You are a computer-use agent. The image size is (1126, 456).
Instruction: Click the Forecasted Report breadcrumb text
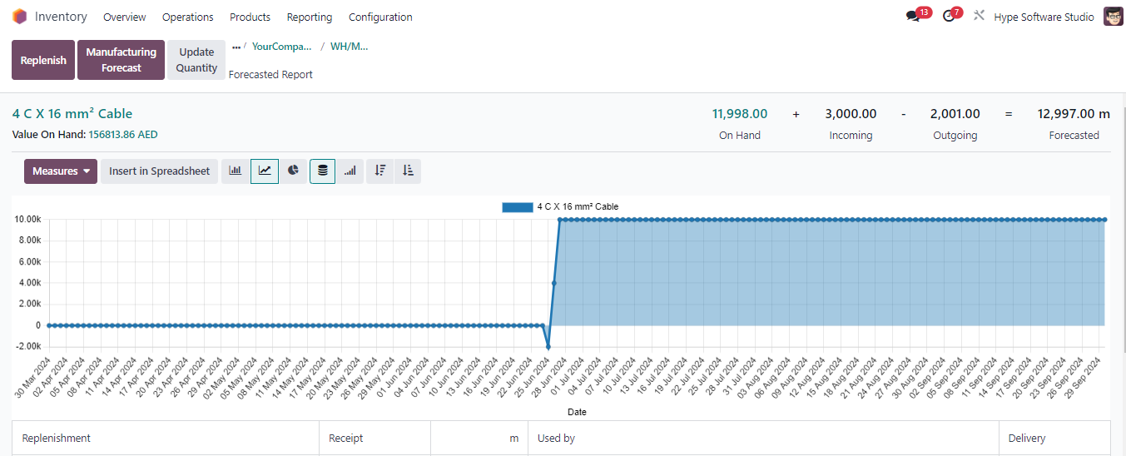[x=270, y=74]
